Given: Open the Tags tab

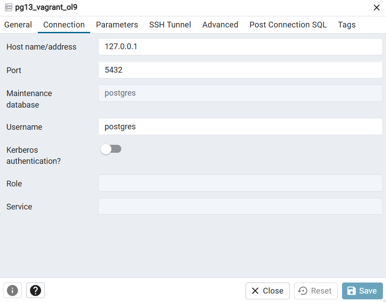Looking at the screenshot, I should click(x=346, y=25).
